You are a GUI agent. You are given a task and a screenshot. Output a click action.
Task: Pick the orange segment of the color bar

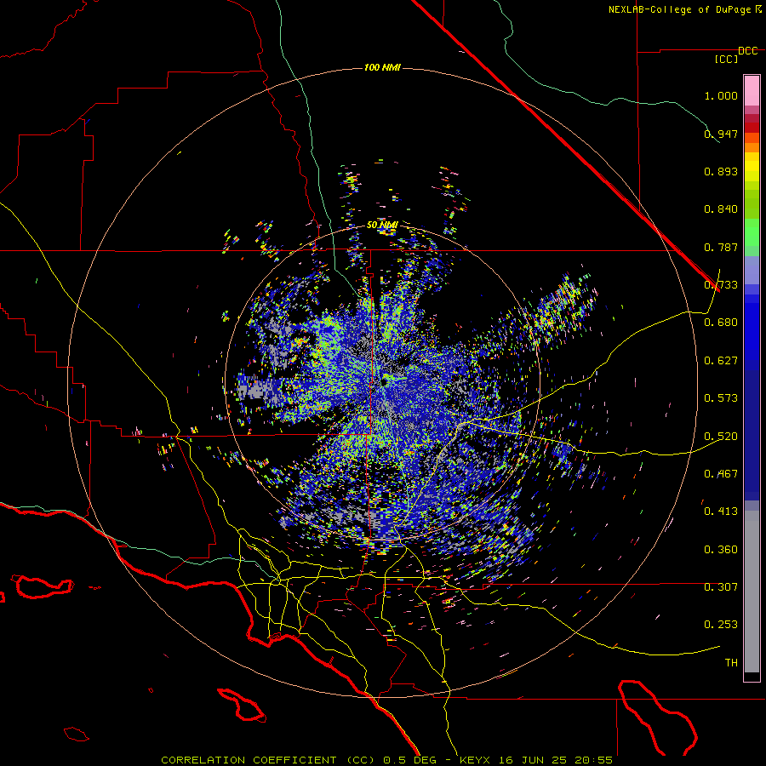[752, 147]
